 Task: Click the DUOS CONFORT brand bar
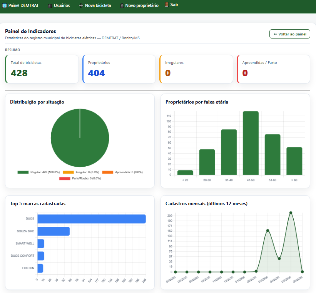pyautogui.click(x=41, y=256)
